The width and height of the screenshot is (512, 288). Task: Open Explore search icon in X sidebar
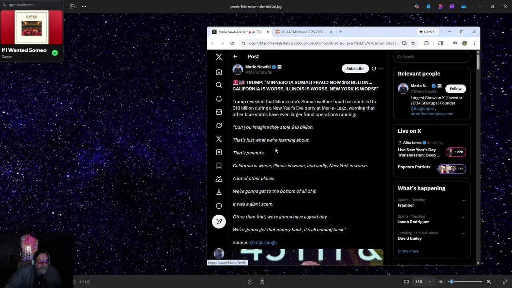(x=219, y=85)
